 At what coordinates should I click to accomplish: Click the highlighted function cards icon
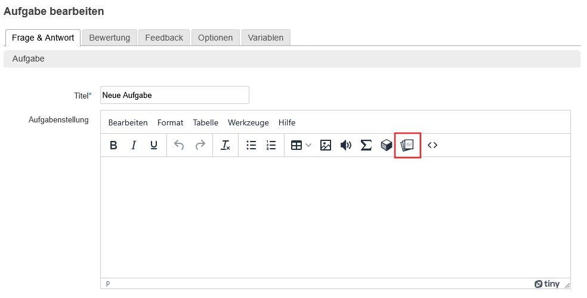[x=407, y=145]
